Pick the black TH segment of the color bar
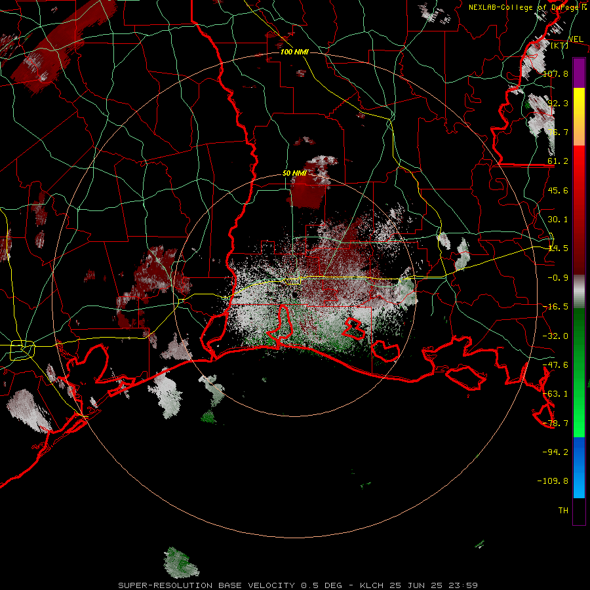The height and width of the screenshot is (590, 590). click(x=579, y=511)
